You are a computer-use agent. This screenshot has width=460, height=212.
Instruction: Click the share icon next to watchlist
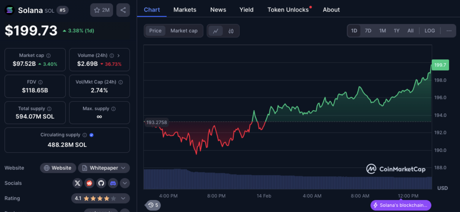click(123, 10)
